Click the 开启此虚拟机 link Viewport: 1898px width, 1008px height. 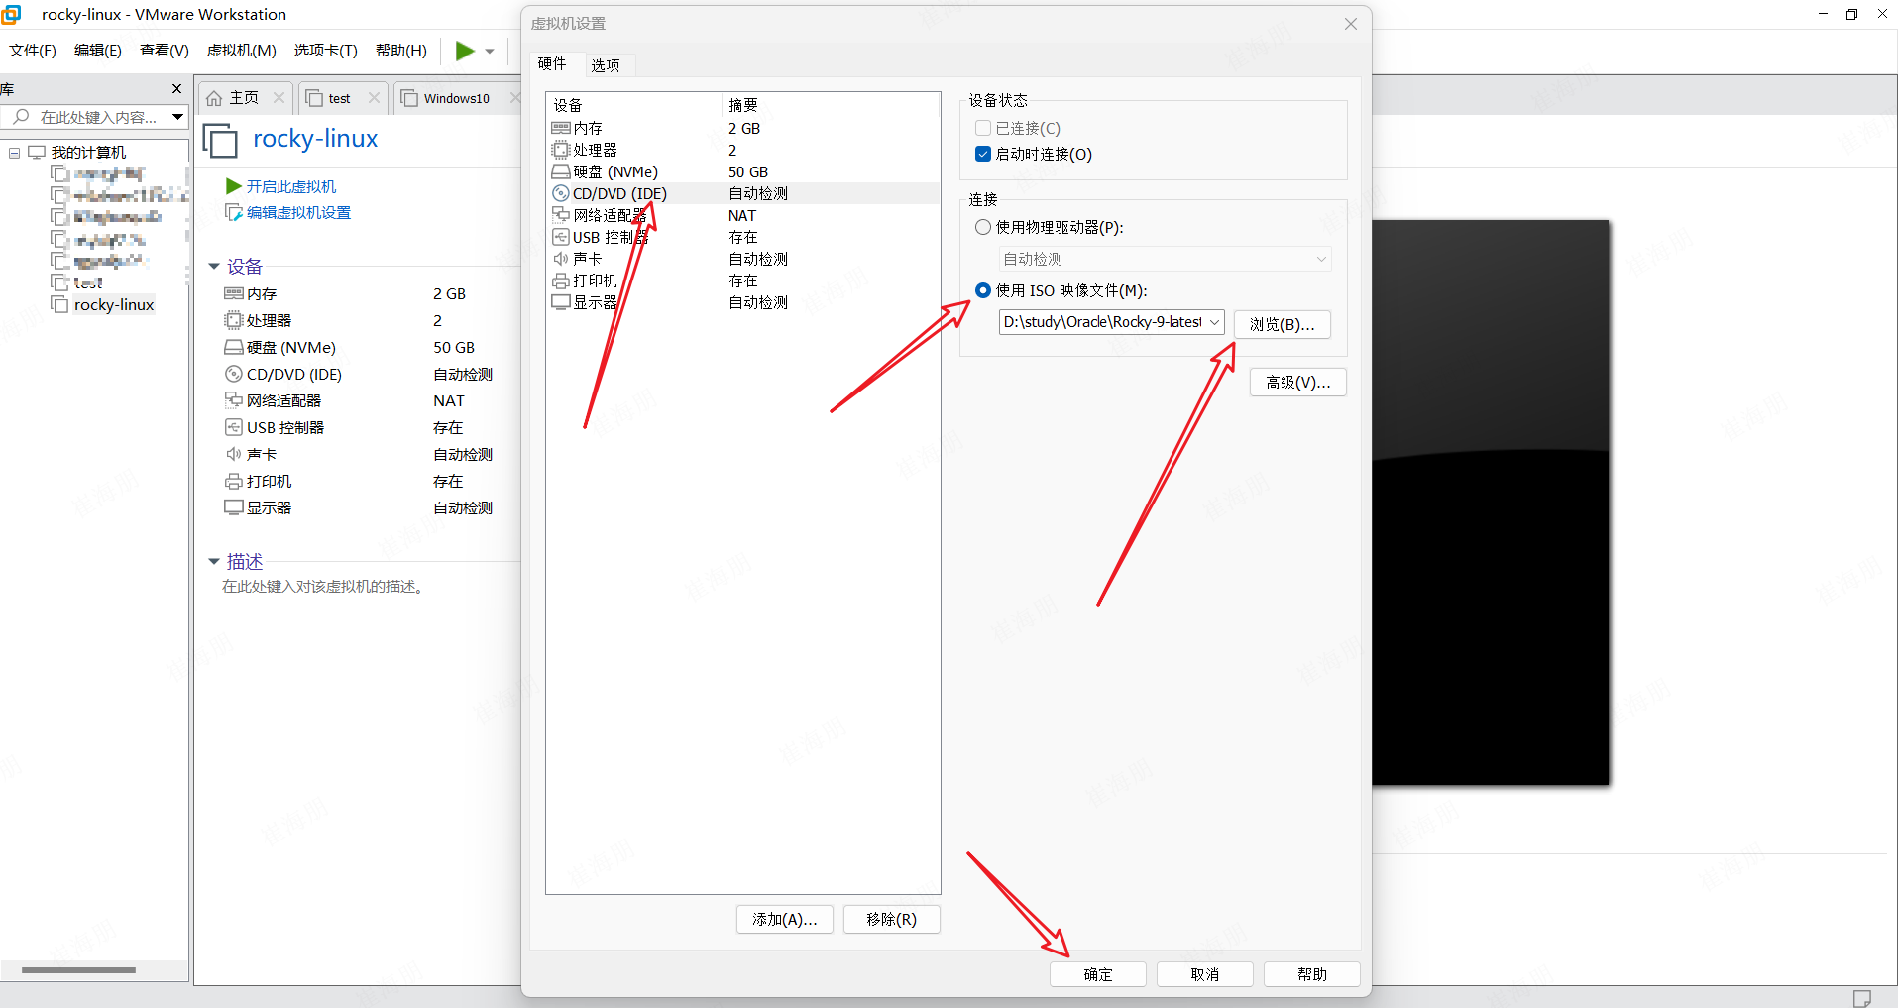pyautogui.click(x=291, y=186)
